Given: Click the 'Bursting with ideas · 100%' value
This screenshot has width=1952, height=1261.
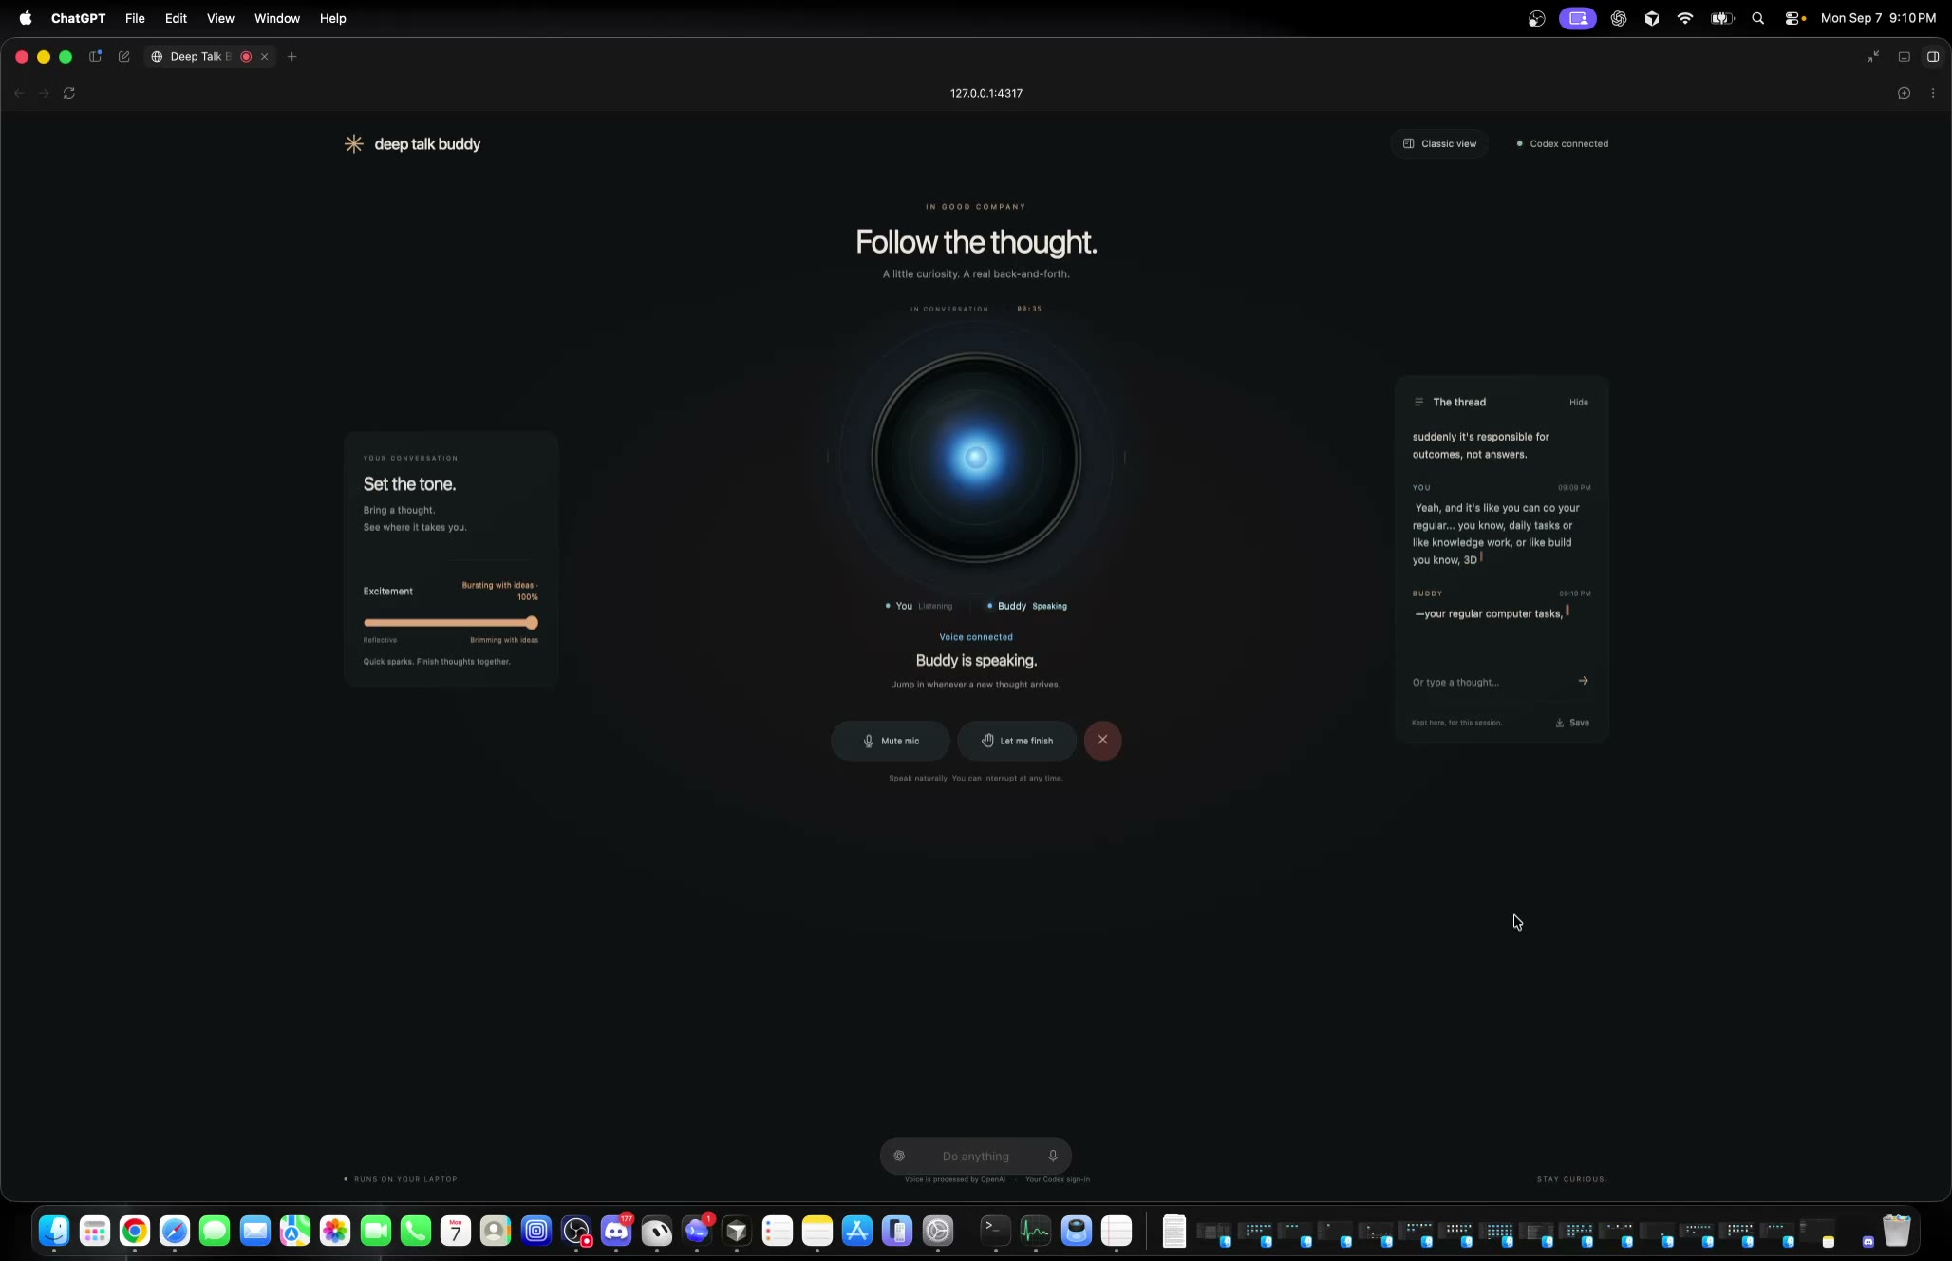Looking at the screenshot, I should (x=499, y=591).
